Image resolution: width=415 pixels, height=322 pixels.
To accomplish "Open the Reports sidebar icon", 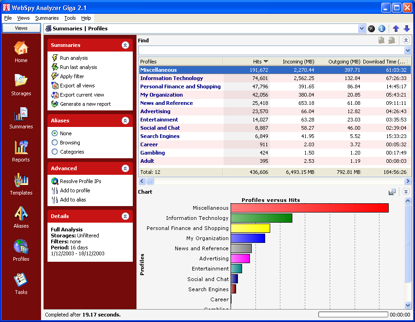I will [x=21, y=147].
